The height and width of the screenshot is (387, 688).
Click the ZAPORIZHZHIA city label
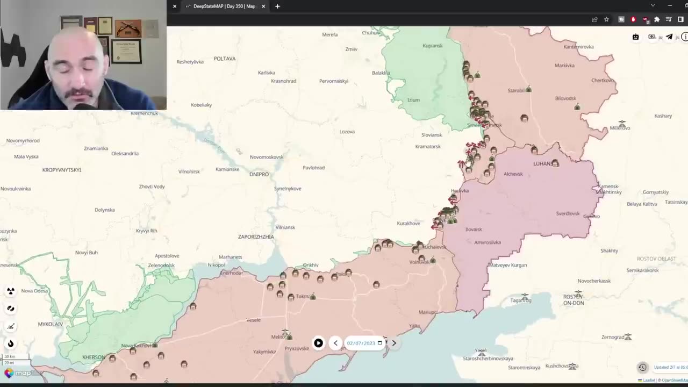256,236
